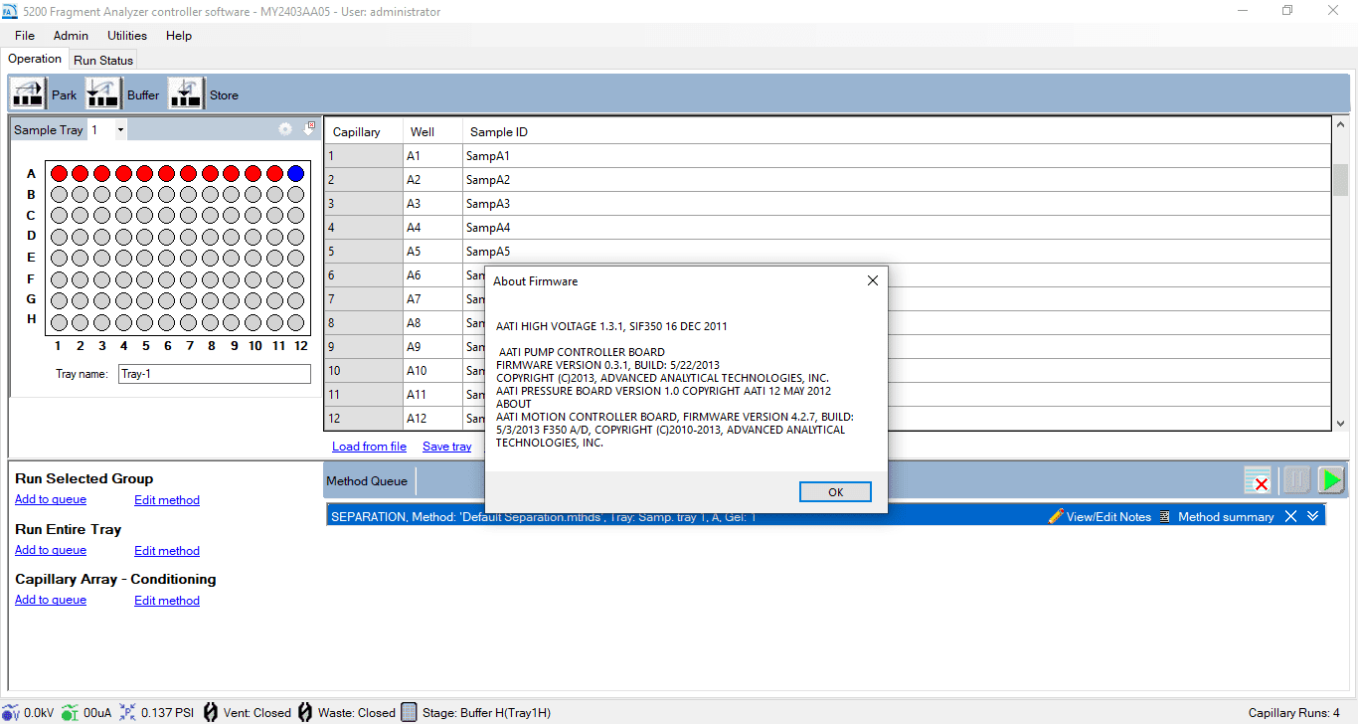Image resolution: width=1358 pixels, height=724 pixels.
Task: Click the Park tray position icon
Action: [28, 94]
